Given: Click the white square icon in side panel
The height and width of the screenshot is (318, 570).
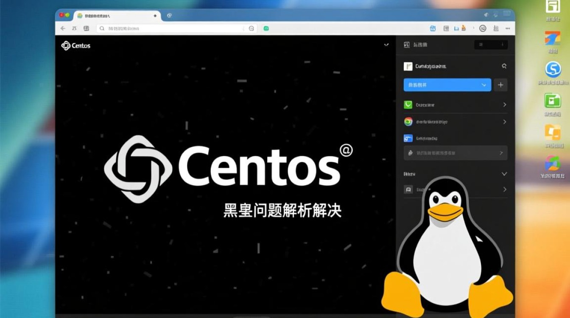Looking at the screenshot, I should tap(408, 66).
